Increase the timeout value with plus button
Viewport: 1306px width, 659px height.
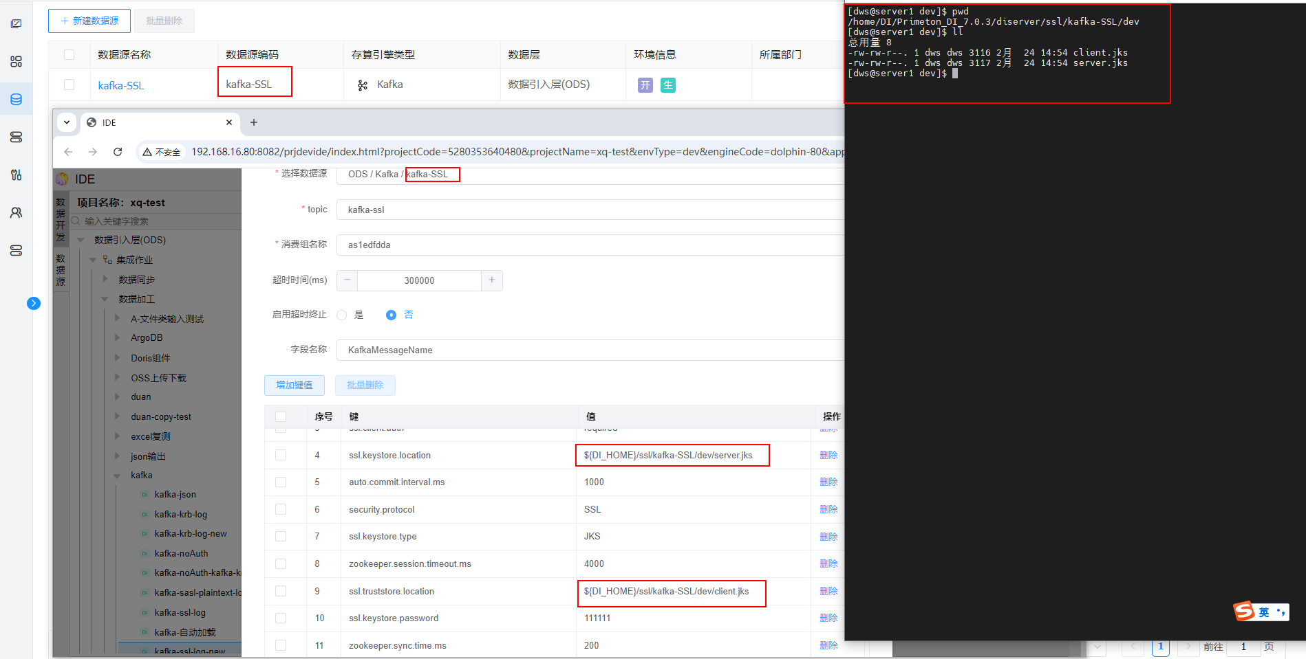(492, 280)
